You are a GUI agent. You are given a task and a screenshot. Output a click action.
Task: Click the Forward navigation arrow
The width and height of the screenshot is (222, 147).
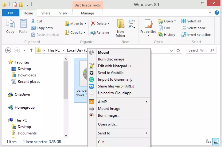(17, 50)
